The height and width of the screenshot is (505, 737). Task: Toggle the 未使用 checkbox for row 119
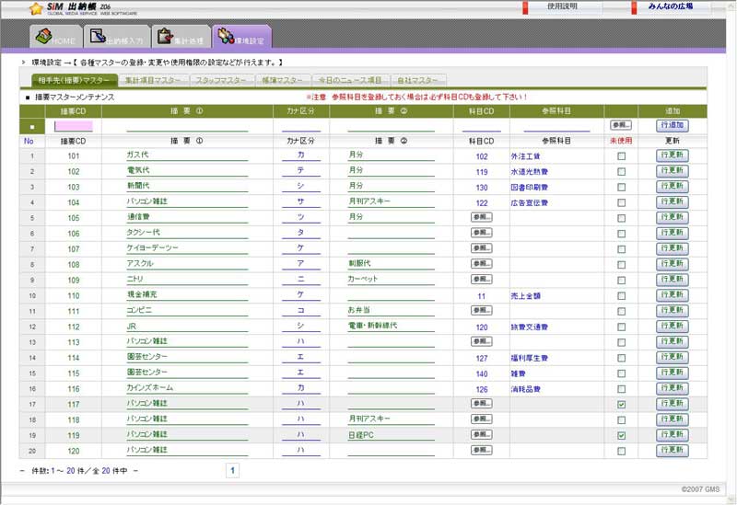coord(620,435)
